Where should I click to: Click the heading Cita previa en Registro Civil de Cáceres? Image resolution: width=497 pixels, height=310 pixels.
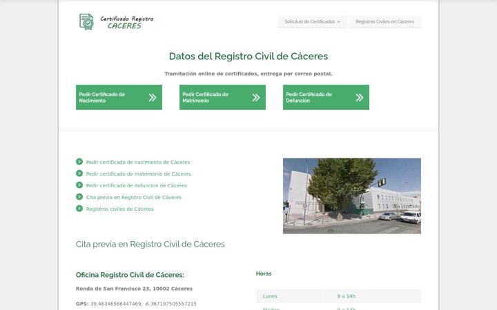pyautogui.click(x=150, y=244)
